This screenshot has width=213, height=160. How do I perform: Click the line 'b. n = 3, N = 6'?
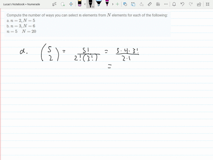(21, 26)
